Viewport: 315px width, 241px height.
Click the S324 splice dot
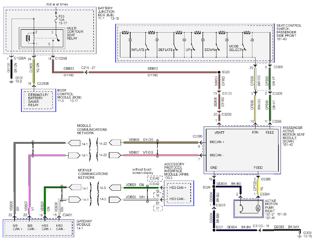coord(214,187)
